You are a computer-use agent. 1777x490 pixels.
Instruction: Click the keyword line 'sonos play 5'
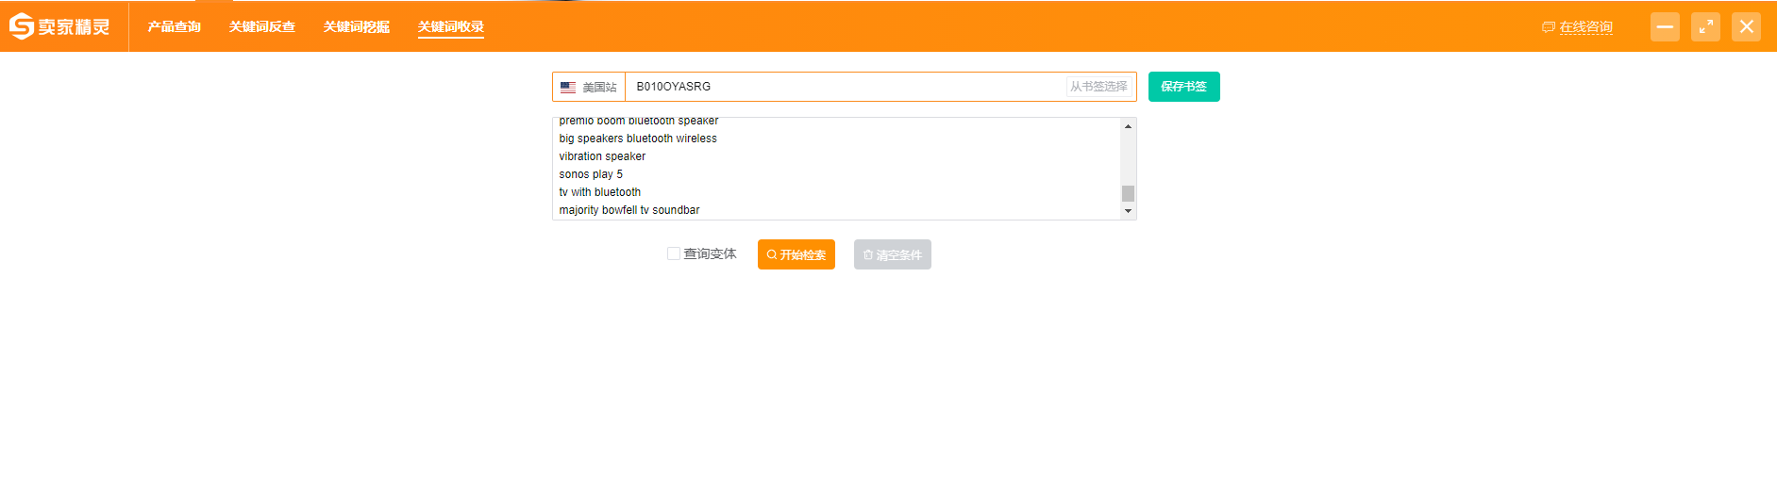click(591, 174)
